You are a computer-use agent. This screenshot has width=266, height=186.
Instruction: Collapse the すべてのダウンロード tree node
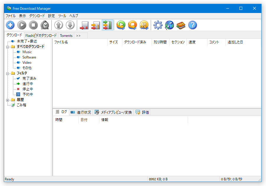[x=7, y=47]
